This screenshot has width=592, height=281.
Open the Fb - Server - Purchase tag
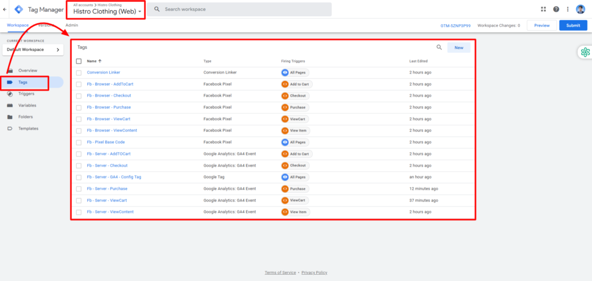pos(107,188)
